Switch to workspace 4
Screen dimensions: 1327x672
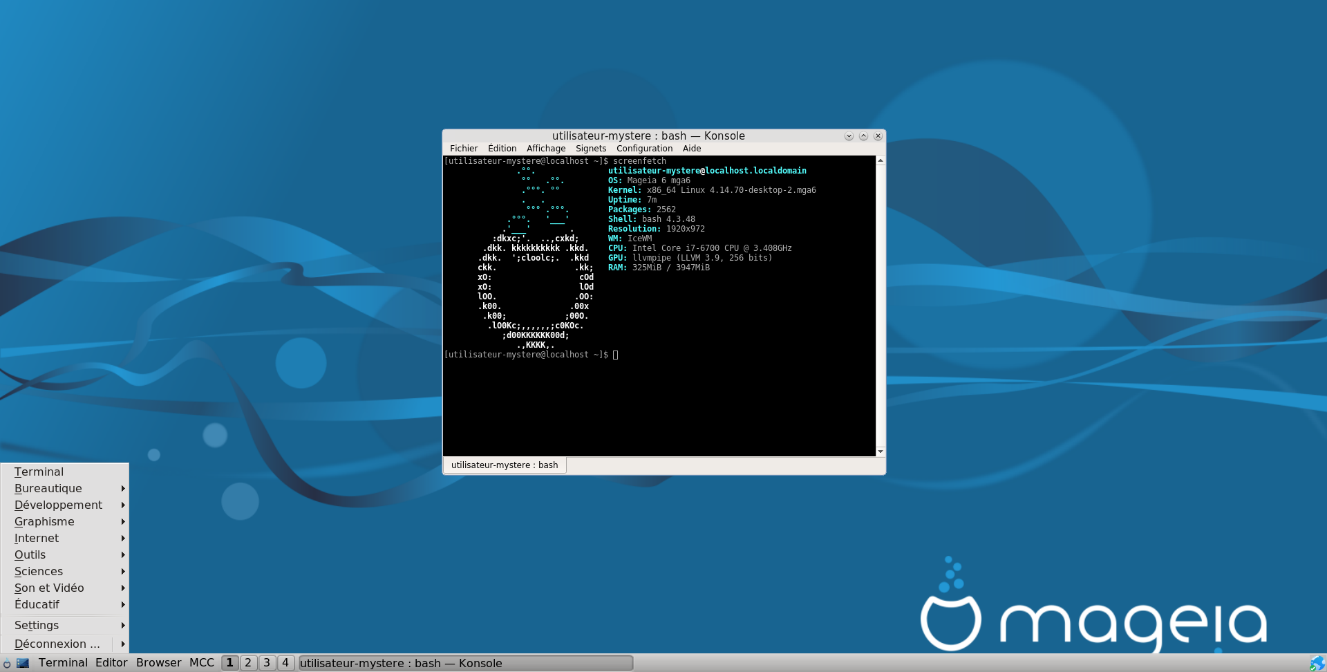pyautogui.click(x=285, y=663)
